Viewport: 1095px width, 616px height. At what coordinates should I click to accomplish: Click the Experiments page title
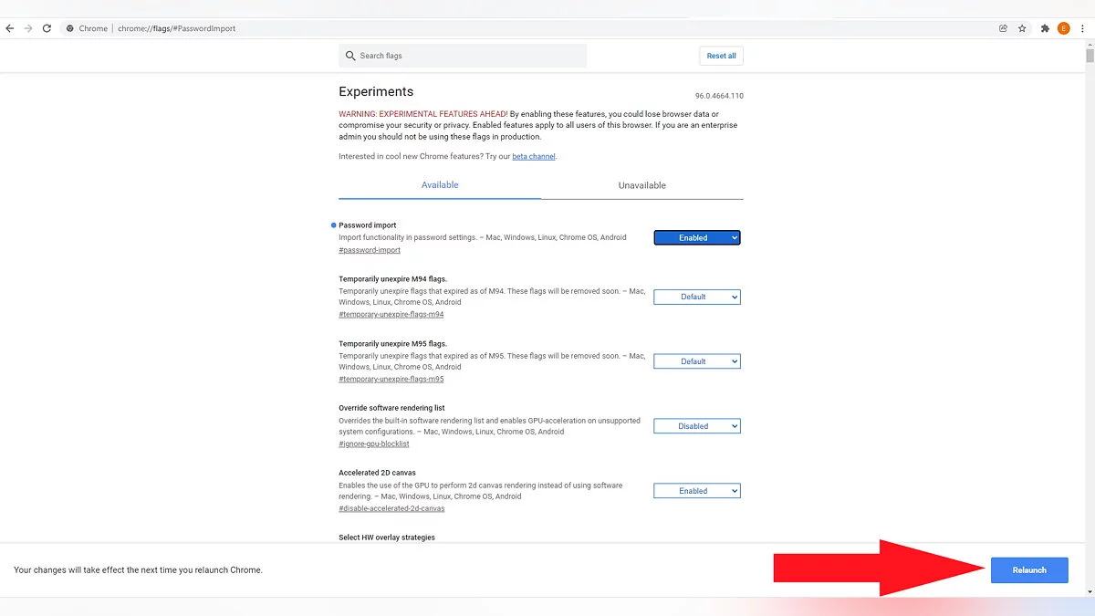pos(376,91)
